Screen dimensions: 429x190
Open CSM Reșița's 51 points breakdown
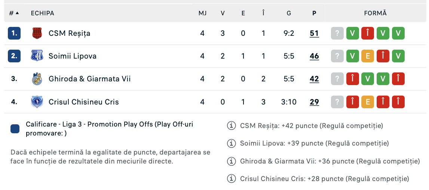pos(314,33)
